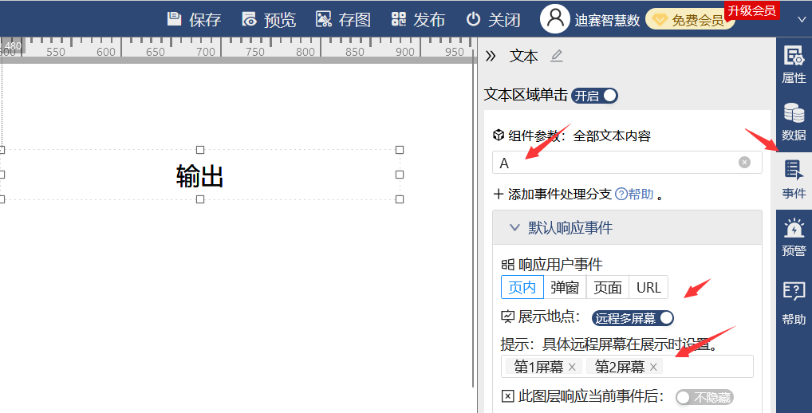Expand the user account dropdown arrow
The height and width of the screenshot is (413, 812).
[802, 20]
